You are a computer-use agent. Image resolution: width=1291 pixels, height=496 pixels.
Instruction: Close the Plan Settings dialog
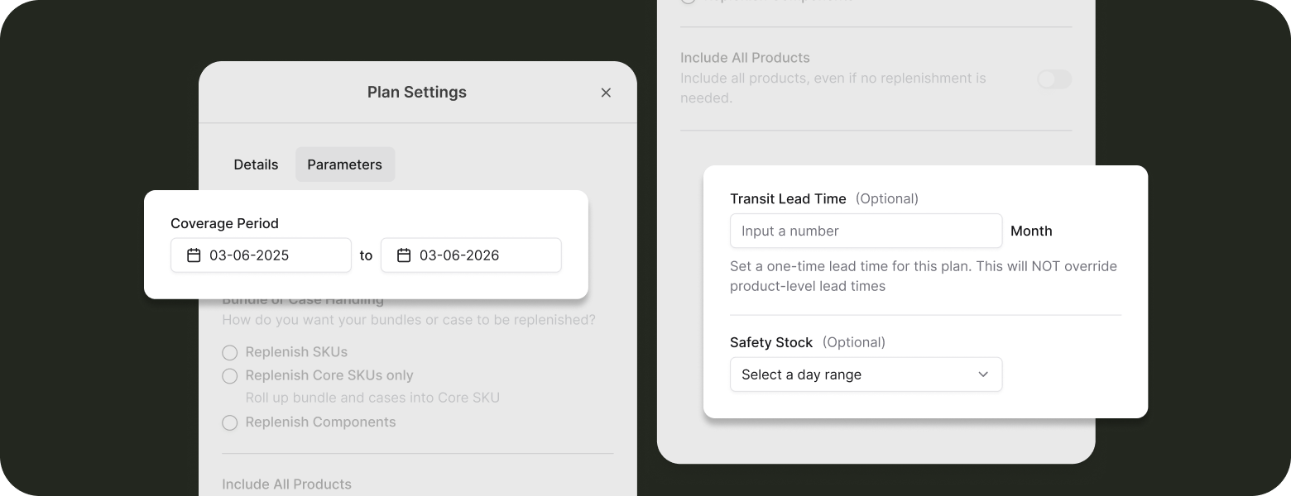click(x=606, y=93)
